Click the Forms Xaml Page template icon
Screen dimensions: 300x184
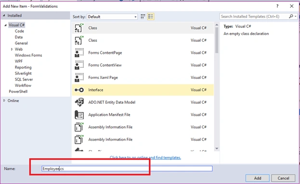(79, 77)
